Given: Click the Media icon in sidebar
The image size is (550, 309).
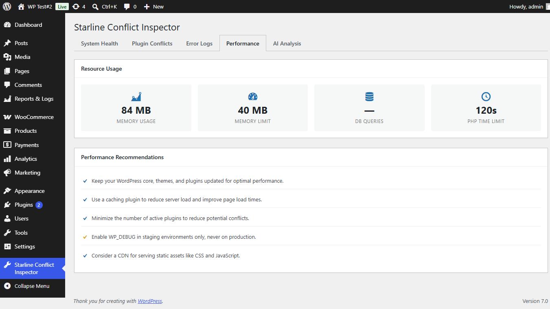Looking at the screenshot, I should pyautogui.click(x=7, y=57).
